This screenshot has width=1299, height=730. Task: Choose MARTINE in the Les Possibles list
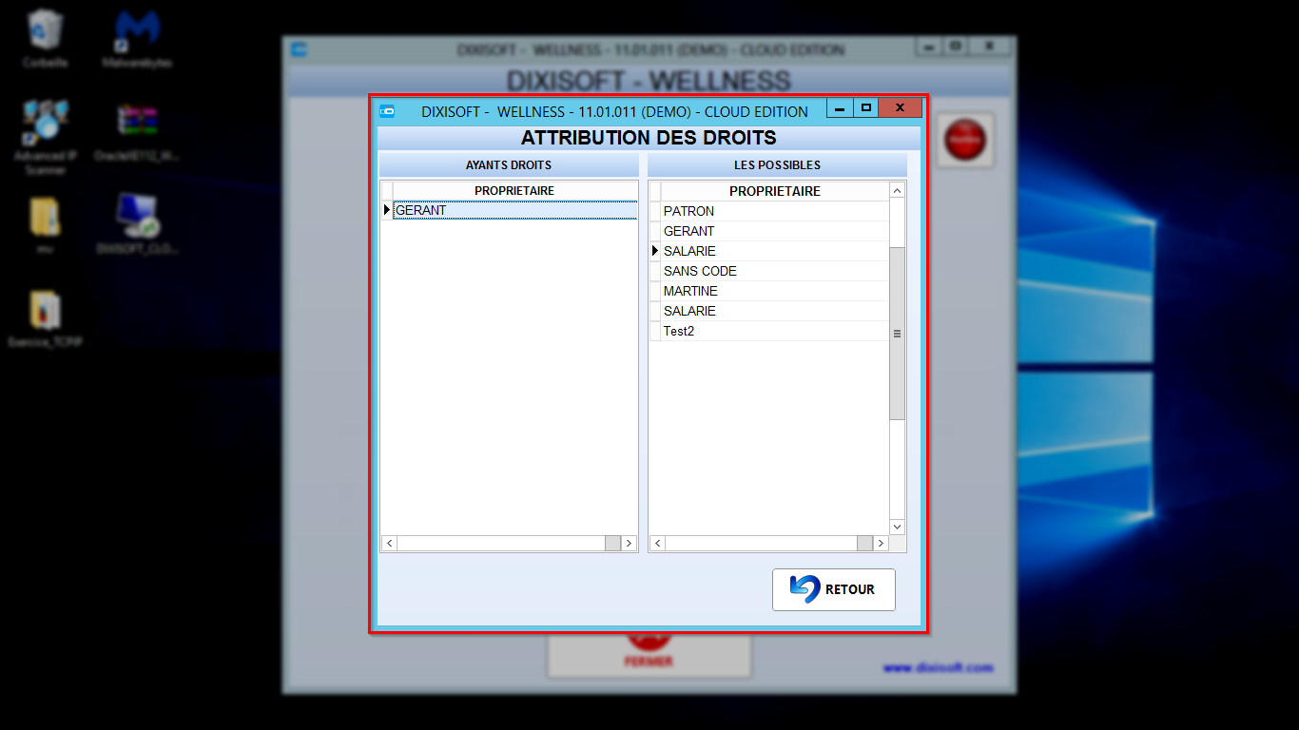775,291
